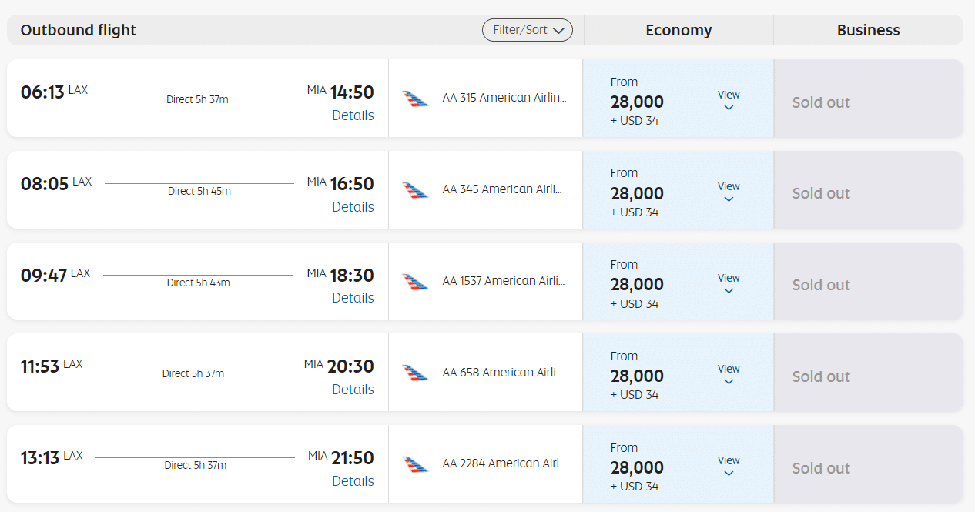Screen dimensions: 975x512
Task: Click Sold out Business cell for AA 315
Action: pyautogui.click(x=868, y=102)
